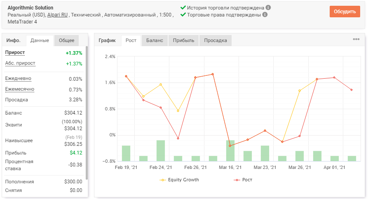
Task: Click the '2.4%' y-axis label
Action: 110,56
